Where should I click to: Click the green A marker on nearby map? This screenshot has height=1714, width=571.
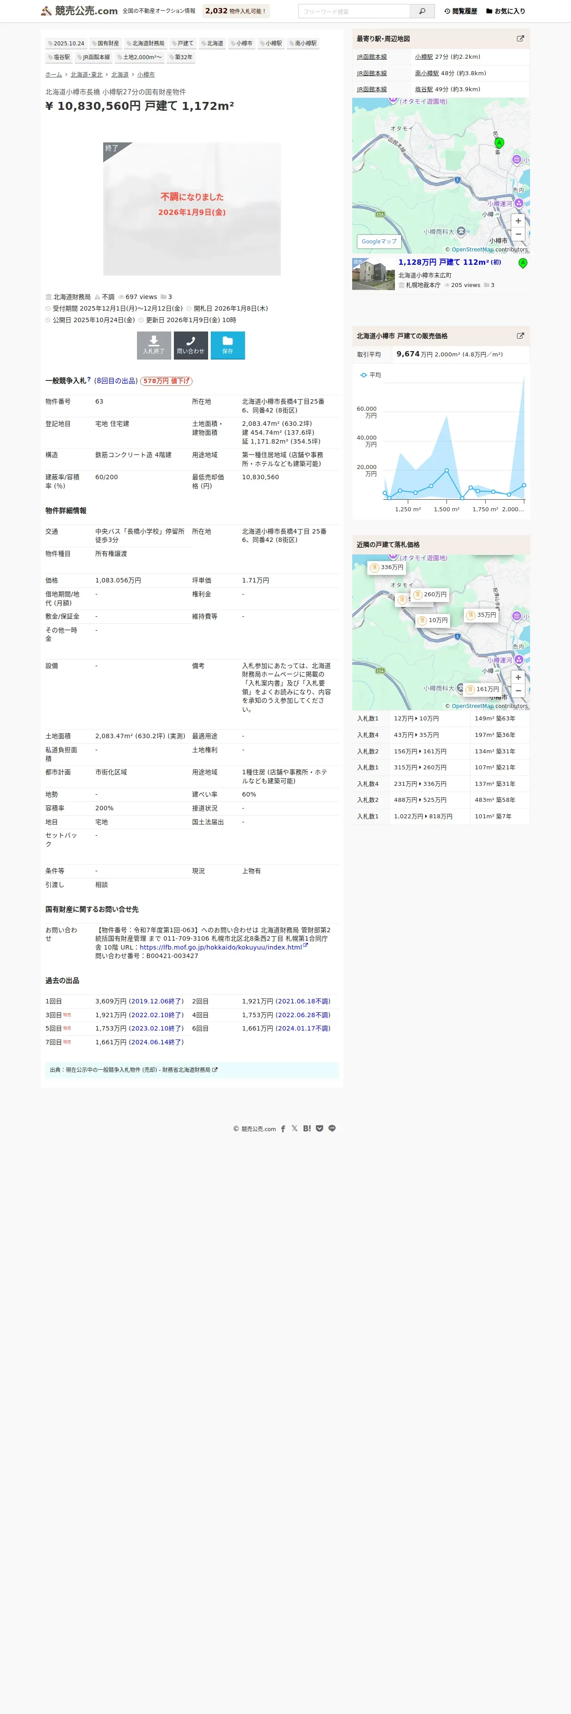(499, 143)
